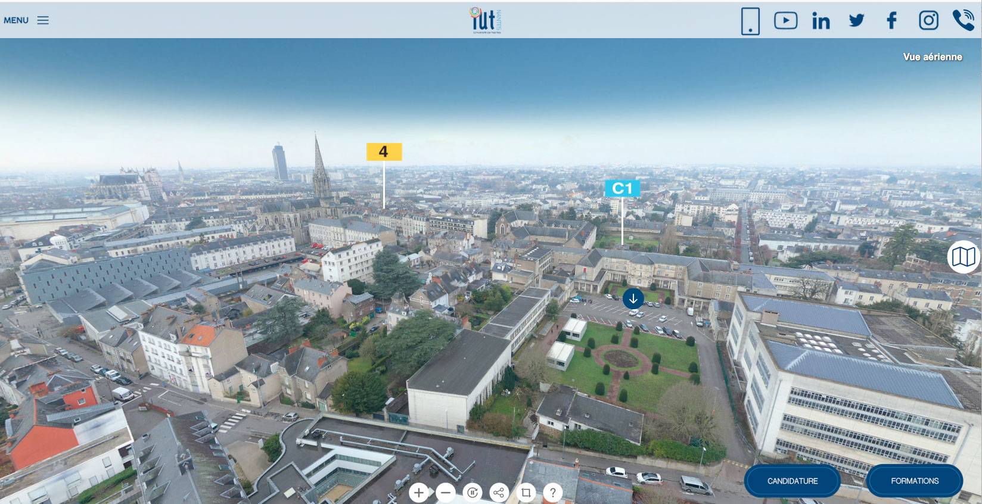
Task: Select the yellow marker labeled 4
Action: click(384, 152)
